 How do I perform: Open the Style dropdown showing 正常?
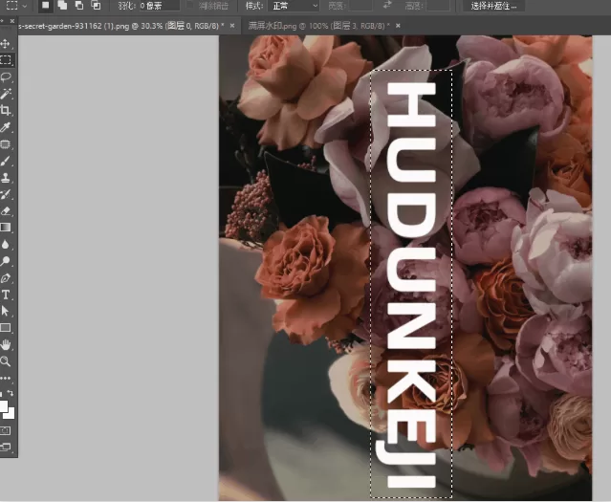click(x=295, y=6)
